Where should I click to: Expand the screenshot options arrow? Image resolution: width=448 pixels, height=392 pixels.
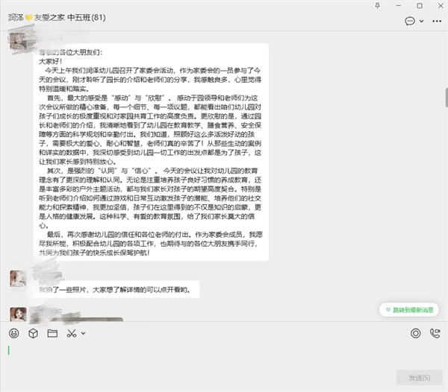coord(84,333)
